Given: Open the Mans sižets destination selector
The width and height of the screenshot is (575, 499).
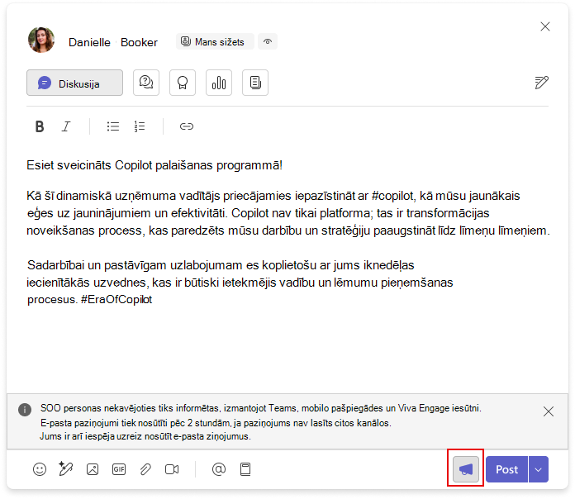Looking at the screenshot, I should coord(215,41).
